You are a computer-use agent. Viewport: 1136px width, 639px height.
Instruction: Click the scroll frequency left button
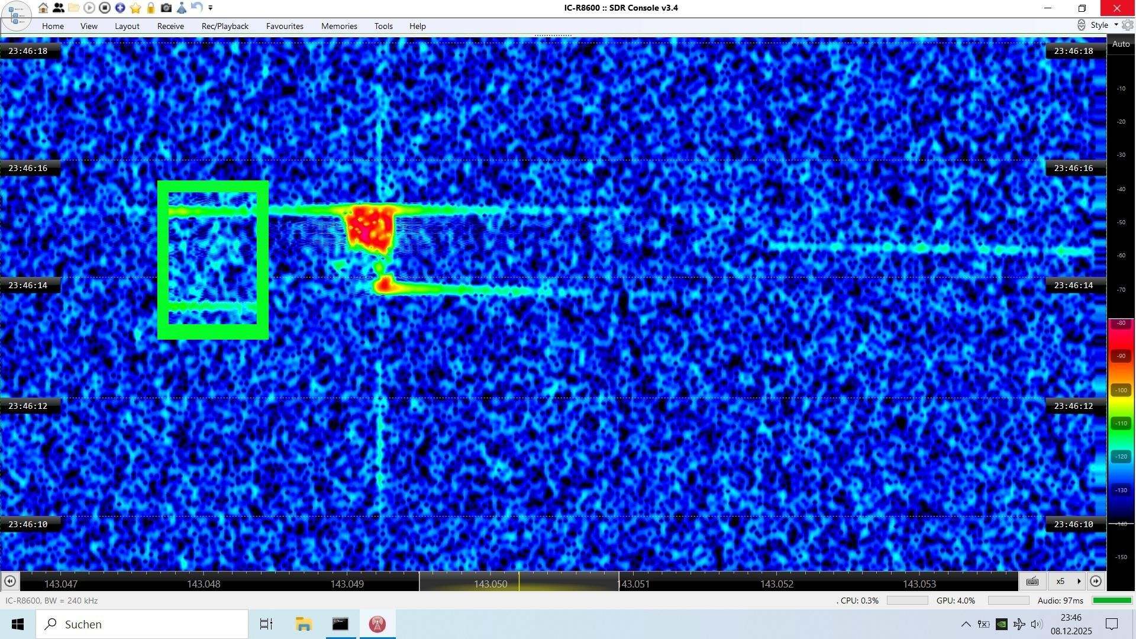[x=10, y=581]
